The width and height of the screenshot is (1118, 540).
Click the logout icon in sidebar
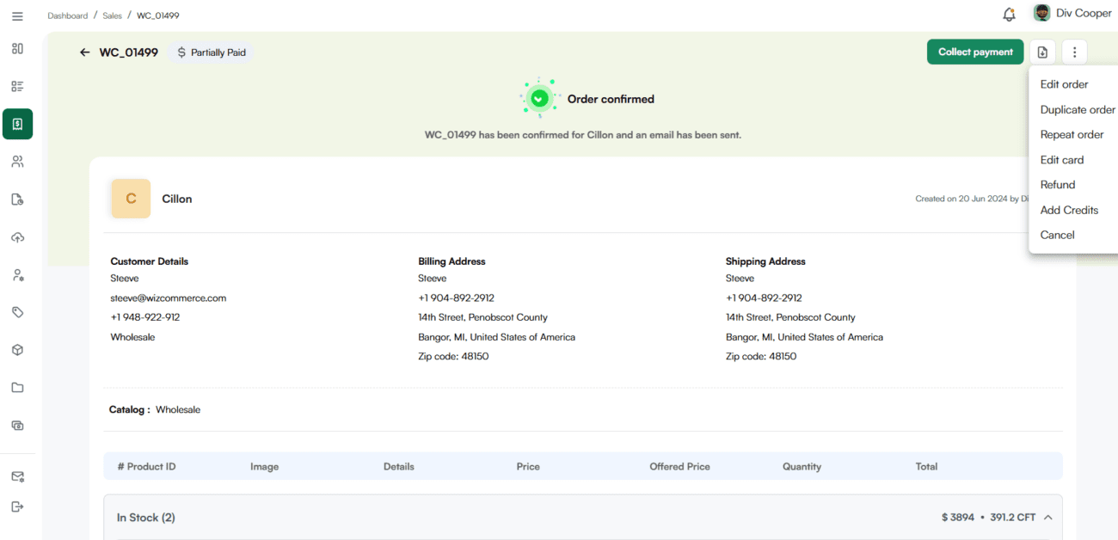tap(17, 506)
